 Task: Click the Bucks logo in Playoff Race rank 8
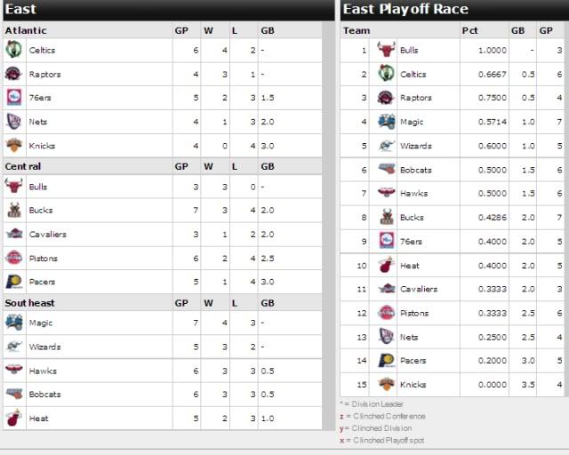click(x=386, y=217)
